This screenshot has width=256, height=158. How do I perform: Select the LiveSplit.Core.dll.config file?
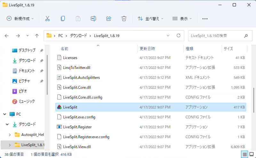83,97
